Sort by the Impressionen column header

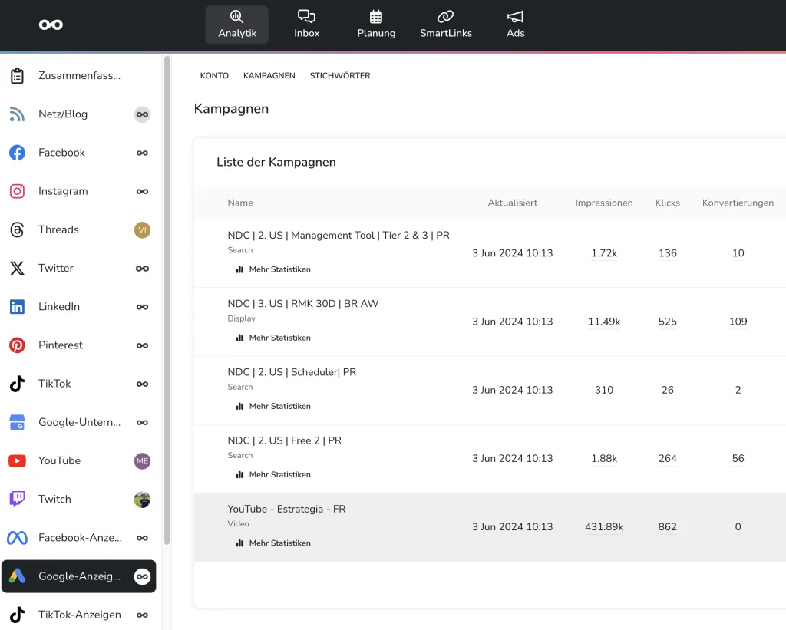tap(604, 203)
